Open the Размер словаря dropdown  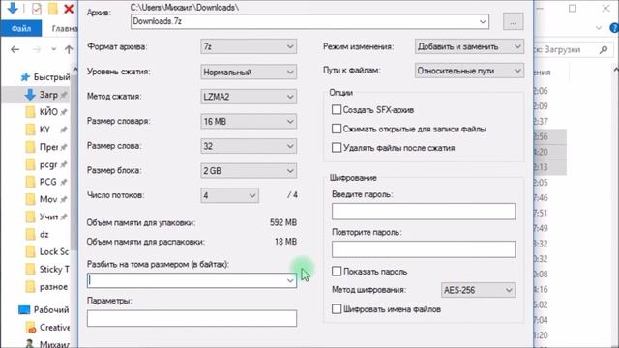tap(249, 122)
